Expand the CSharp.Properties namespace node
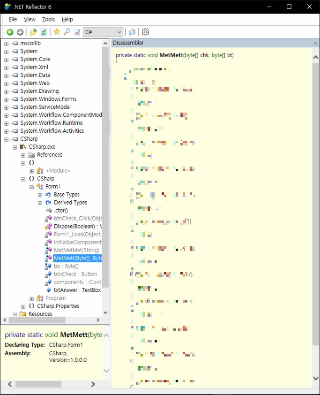 click(23, 306)
